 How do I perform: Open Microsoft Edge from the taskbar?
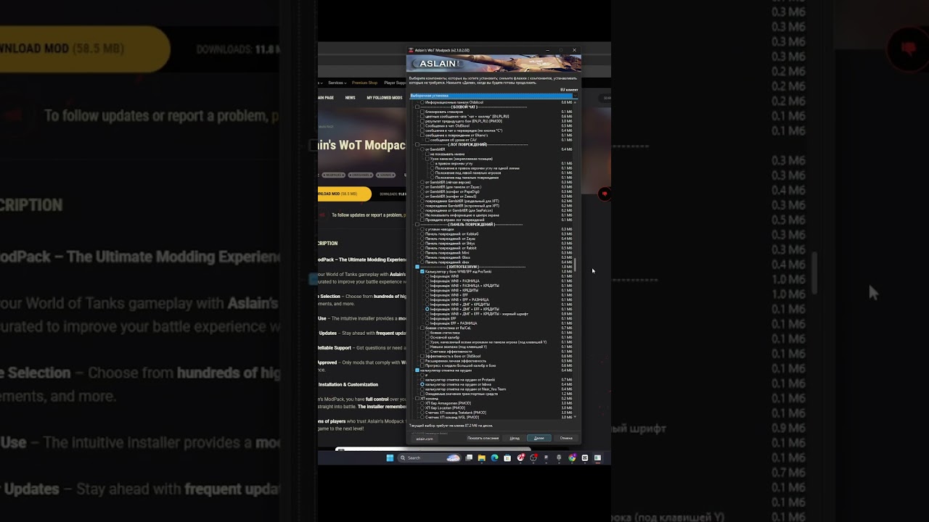494,458
